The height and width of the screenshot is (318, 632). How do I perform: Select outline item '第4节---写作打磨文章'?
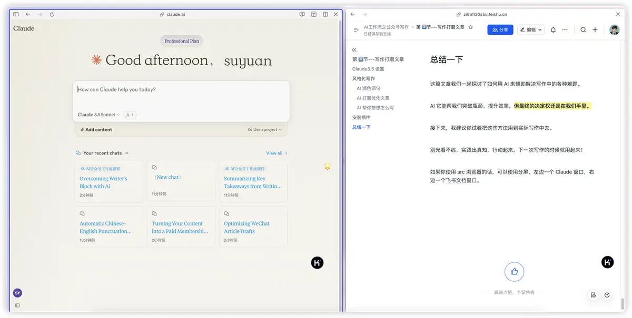[x=378, y=59]
